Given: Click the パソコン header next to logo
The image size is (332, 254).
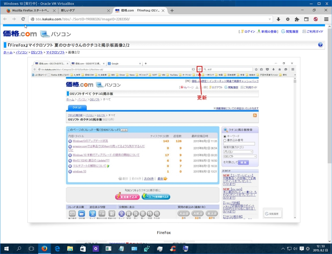Looking at the screenshot, I should [56, 34].
